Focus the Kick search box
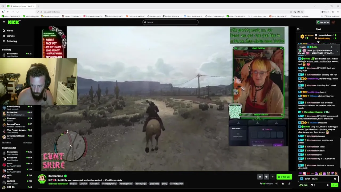This screenshot has width=341, height=192. pyautogui.click(x=170, y=22)
